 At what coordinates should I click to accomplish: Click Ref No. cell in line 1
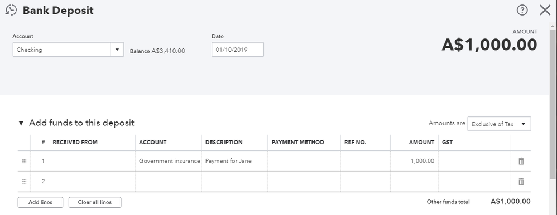[366, 161]
